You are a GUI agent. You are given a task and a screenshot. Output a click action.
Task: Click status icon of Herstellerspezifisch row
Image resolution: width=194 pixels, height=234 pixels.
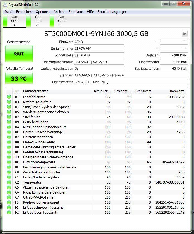(9, 137)
